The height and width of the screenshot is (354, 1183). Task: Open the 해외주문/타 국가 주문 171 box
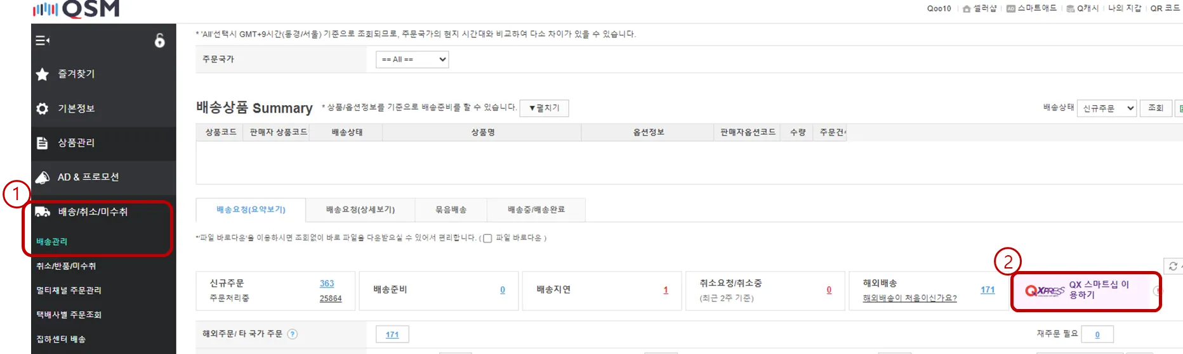[x=392, y=334]
